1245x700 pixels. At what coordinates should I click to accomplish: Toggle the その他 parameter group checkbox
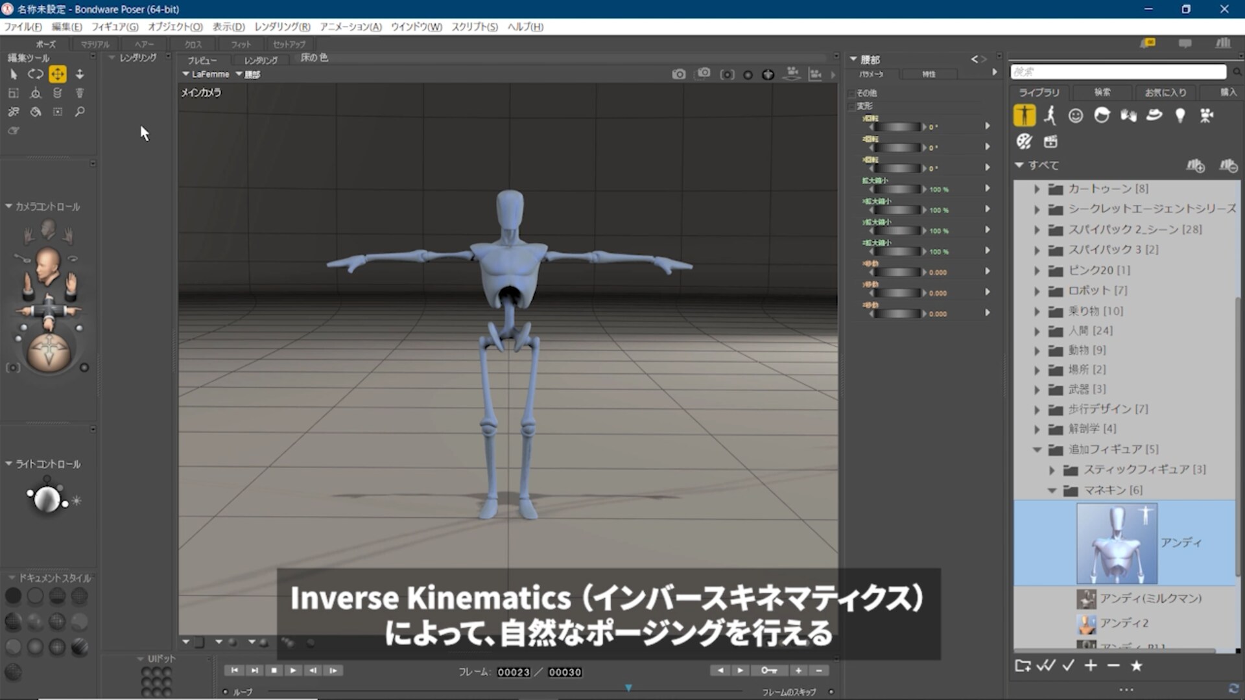point(851,93)
